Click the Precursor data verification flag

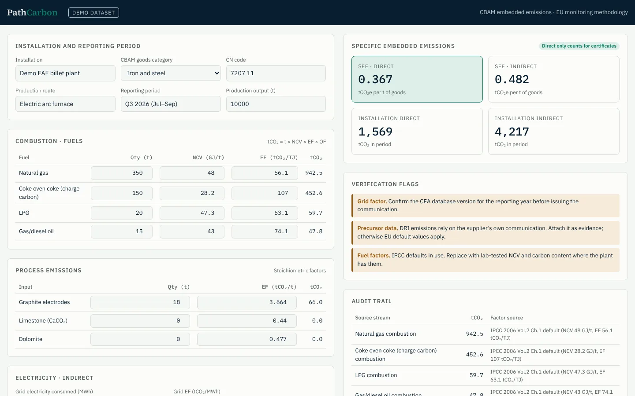coord(486,232)
